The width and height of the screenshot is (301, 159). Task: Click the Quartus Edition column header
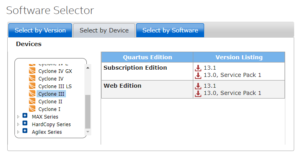click(147, 57)
